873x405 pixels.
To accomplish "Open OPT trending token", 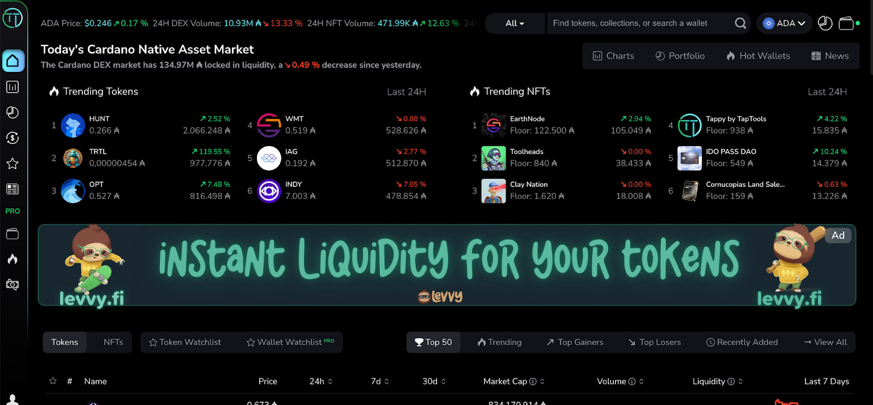I will (x=140, y=190).
